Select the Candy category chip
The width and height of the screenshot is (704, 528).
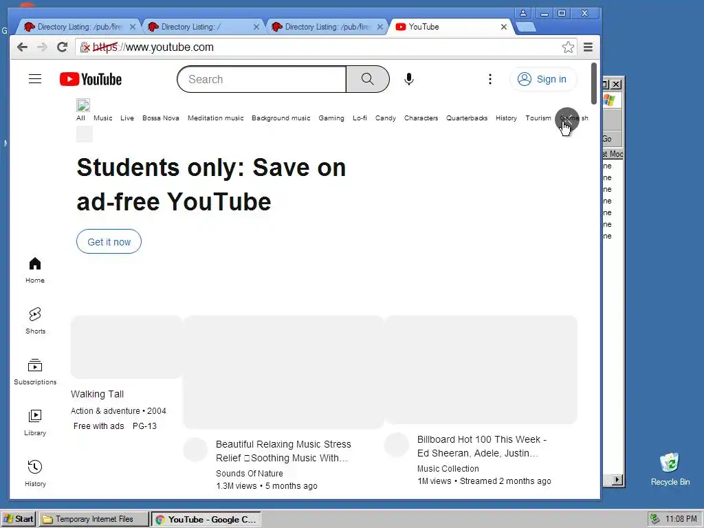pos(386,118)
